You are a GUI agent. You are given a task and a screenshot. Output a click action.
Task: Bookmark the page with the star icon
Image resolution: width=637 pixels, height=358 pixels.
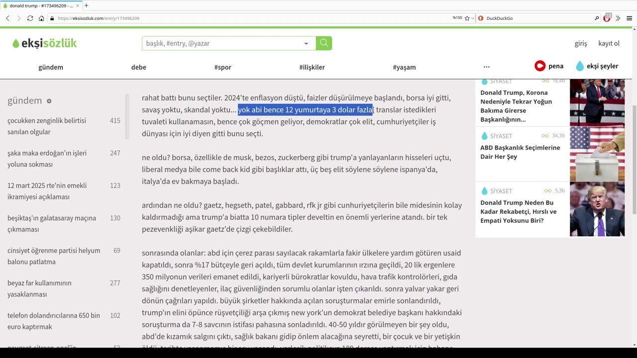467,18
